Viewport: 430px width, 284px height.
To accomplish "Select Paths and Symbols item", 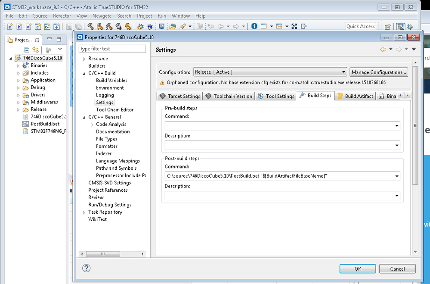I will (116, 168).
